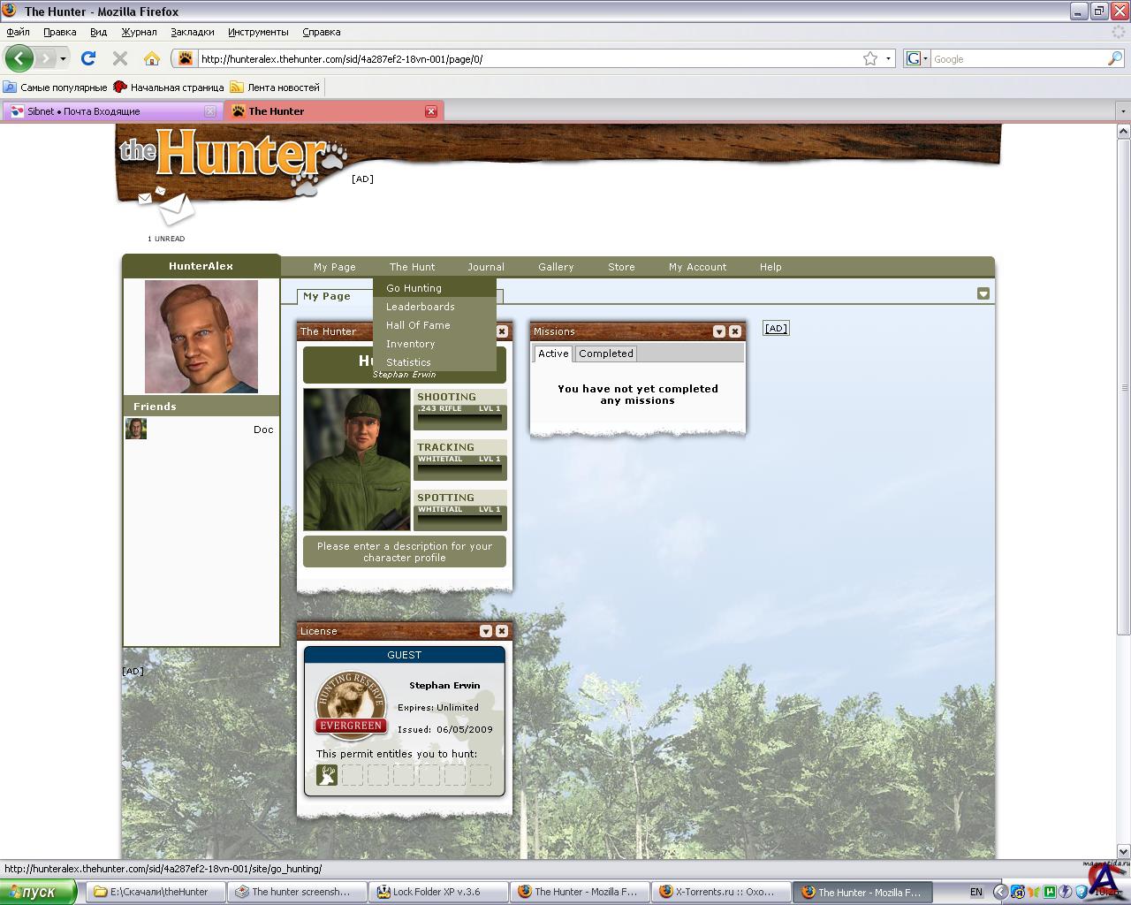The image size is (1131, 905).
Task: Select the Active missions tab
Action: [553, 354]
